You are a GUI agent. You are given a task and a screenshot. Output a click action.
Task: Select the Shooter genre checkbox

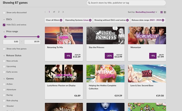click(x=4, y=106)
